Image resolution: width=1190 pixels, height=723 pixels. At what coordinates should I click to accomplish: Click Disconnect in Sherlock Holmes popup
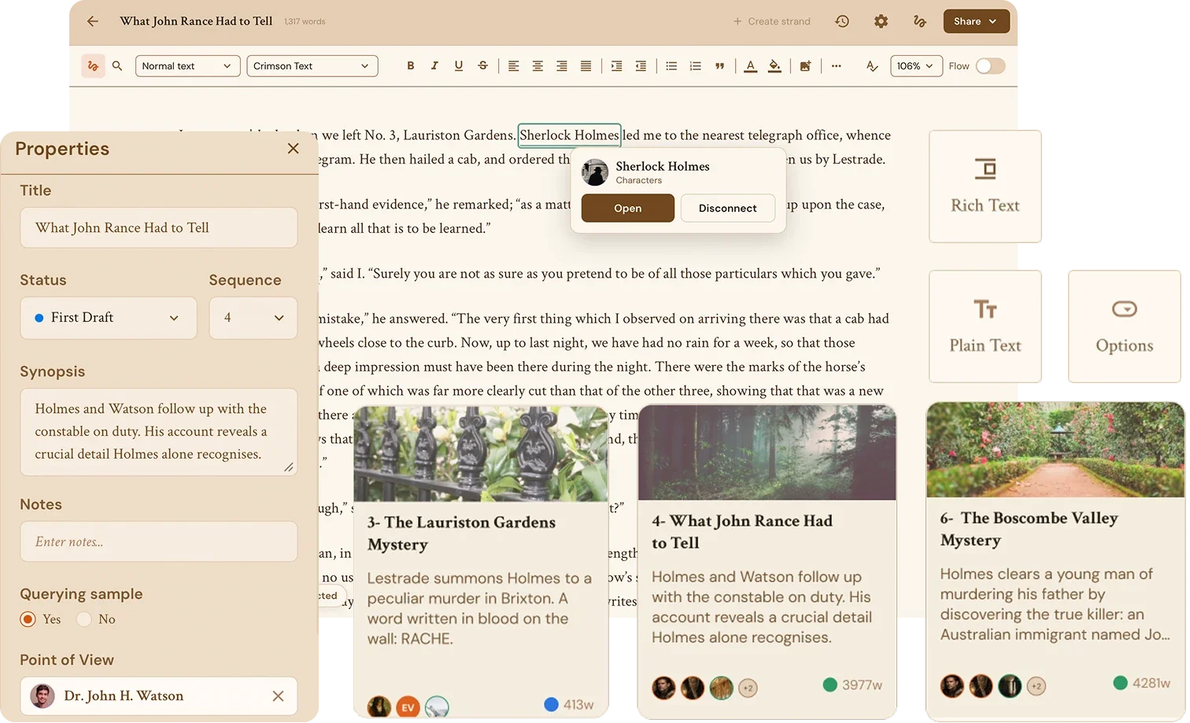coord(728,208)
